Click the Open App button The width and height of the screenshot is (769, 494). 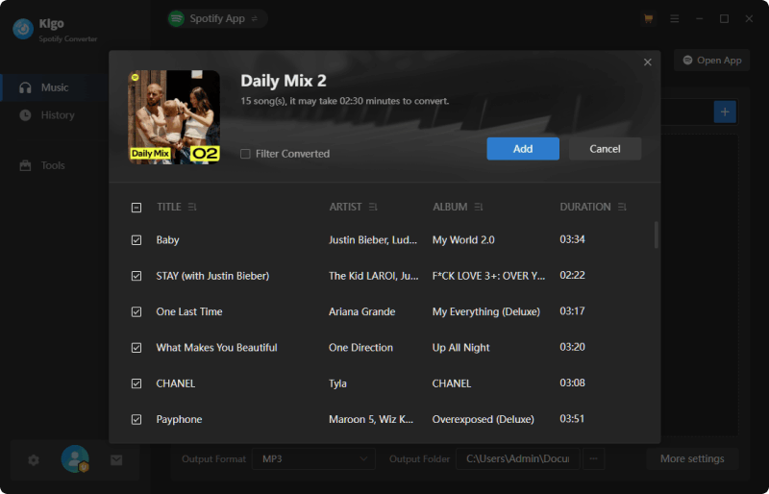tap(711, 61)
